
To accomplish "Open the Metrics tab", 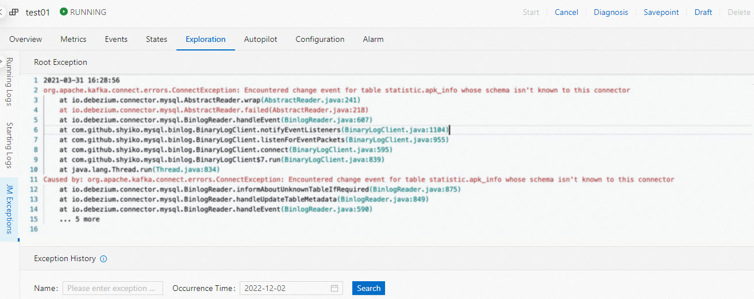I will 74,40.
